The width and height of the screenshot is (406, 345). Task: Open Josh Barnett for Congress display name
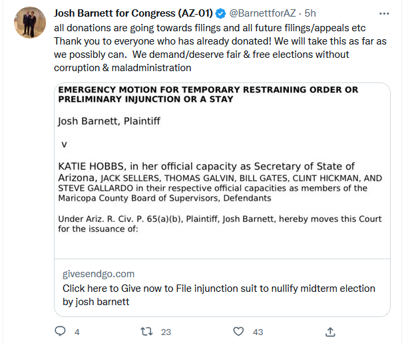pos(132,14)
